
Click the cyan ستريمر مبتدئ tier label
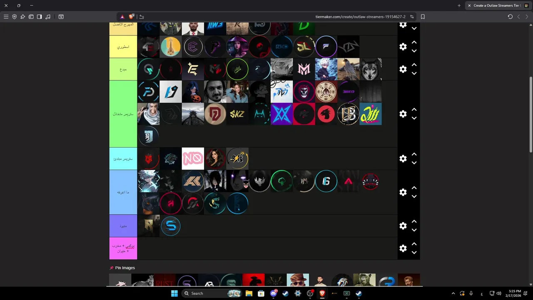pyautogui.click(x=123, y=159)
